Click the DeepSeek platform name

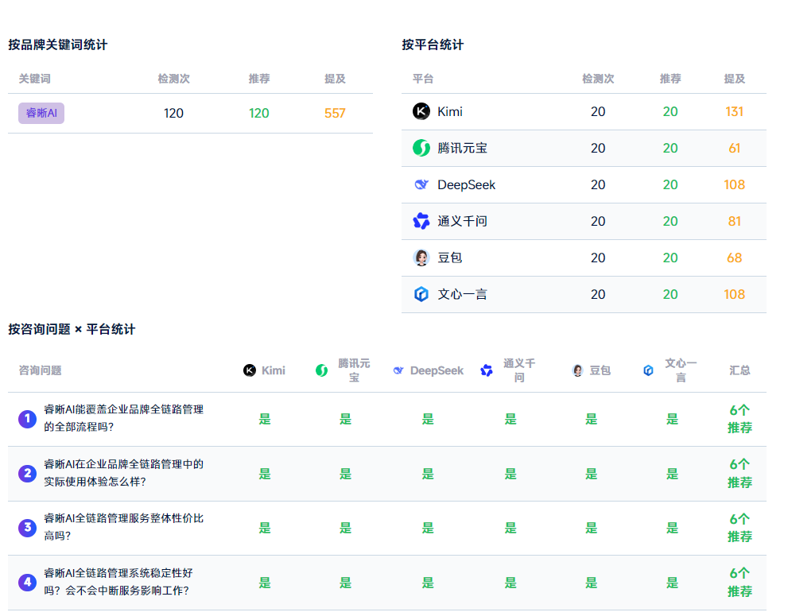467,185
